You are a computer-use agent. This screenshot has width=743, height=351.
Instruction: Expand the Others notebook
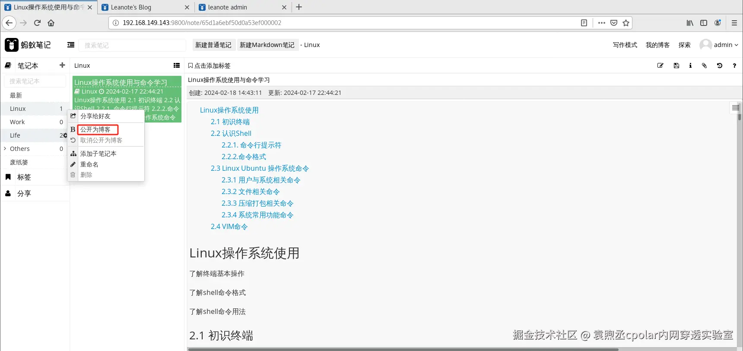(x=5, y=149)
